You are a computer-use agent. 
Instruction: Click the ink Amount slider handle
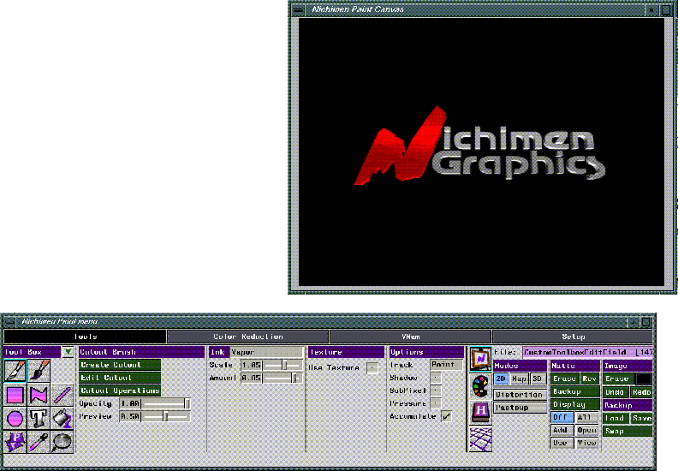click(x=296, y=378)
